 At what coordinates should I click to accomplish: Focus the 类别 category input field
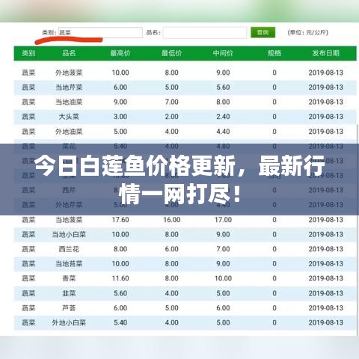[100, 32]
